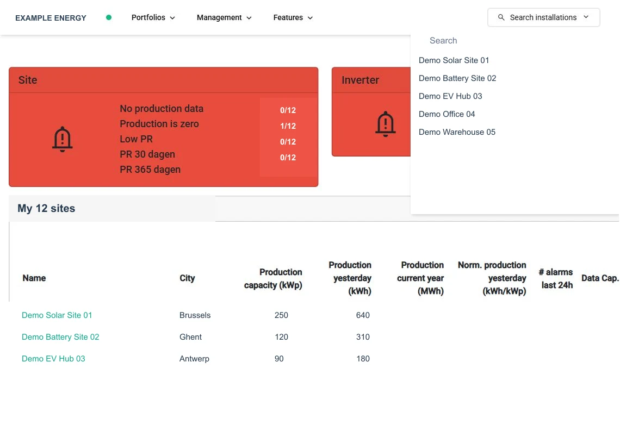Expand the Features menu
The height and width of the screenshot is (431, 620).
point(293,17)
